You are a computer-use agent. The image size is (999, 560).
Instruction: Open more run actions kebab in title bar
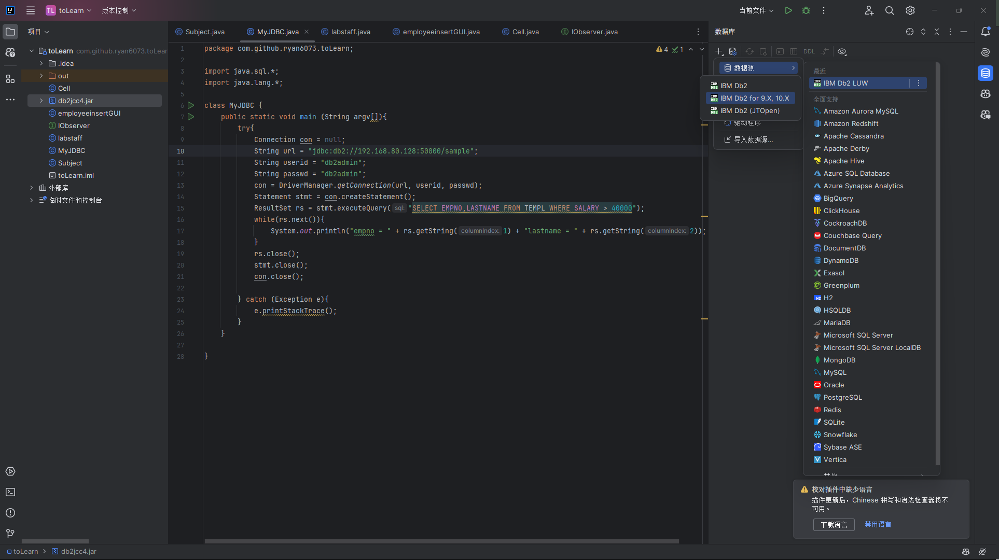(824, 10)
